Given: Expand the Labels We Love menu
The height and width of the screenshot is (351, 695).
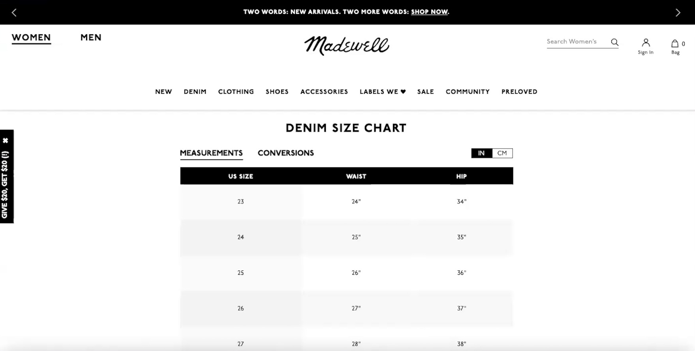Looking at the screenshot, I should [382, 92].
